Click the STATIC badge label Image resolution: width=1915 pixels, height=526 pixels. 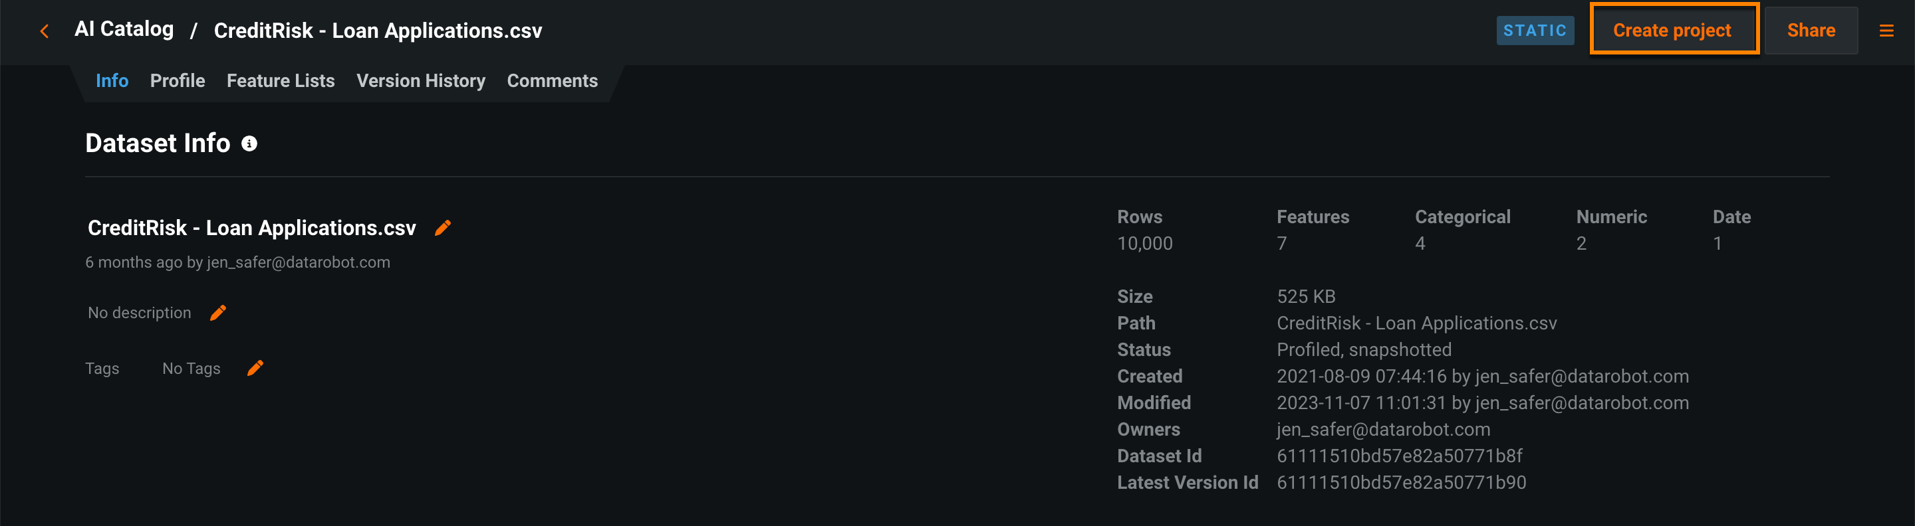(1535, 31)
